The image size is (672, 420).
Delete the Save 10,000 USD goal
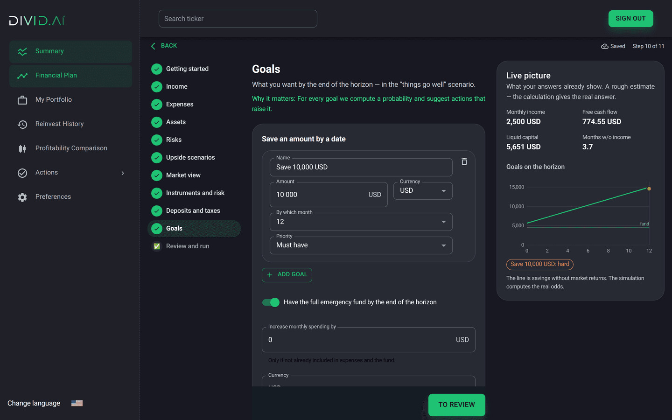(464, 161)
